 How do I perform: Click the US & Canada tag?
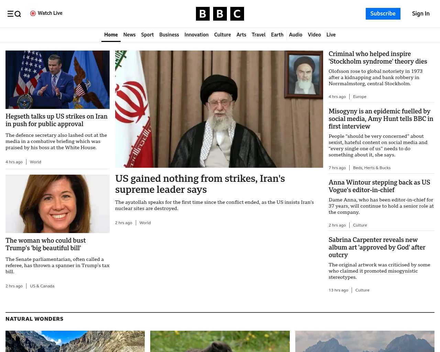pyautogui.click(x=42, y=286)
